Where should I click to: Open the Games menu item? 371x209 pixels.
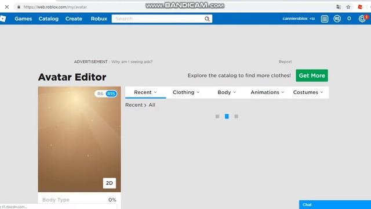click(x=23, y=19)
